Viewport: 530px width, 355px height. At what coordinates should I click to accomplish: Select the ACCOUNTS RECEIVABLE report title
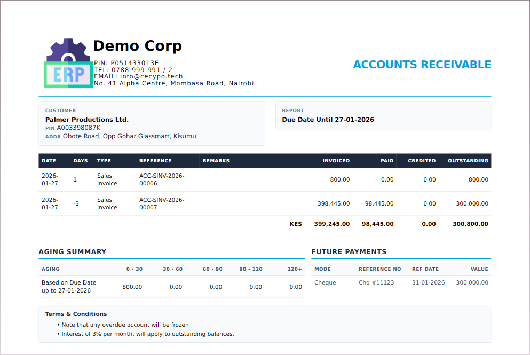coord(422,64)
